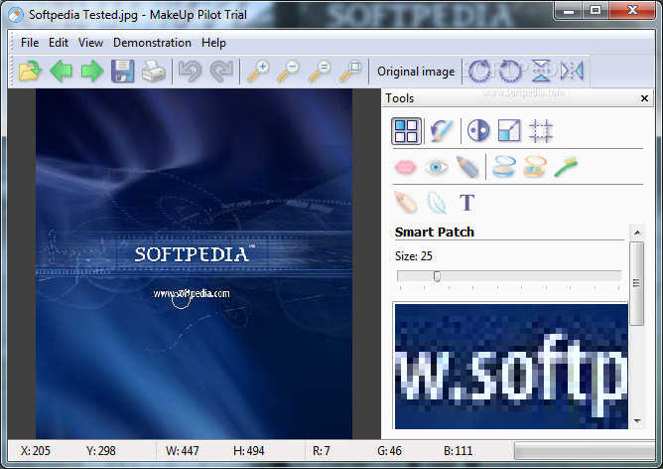Select the crop tool
Viewport: 663px width, 469px height.
click(x=540, y=131)
